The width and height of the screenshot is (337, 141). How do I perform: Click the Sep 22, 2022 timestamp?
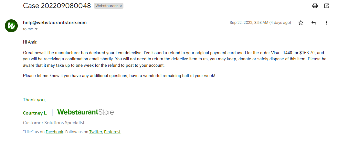[x=260, y=23]
